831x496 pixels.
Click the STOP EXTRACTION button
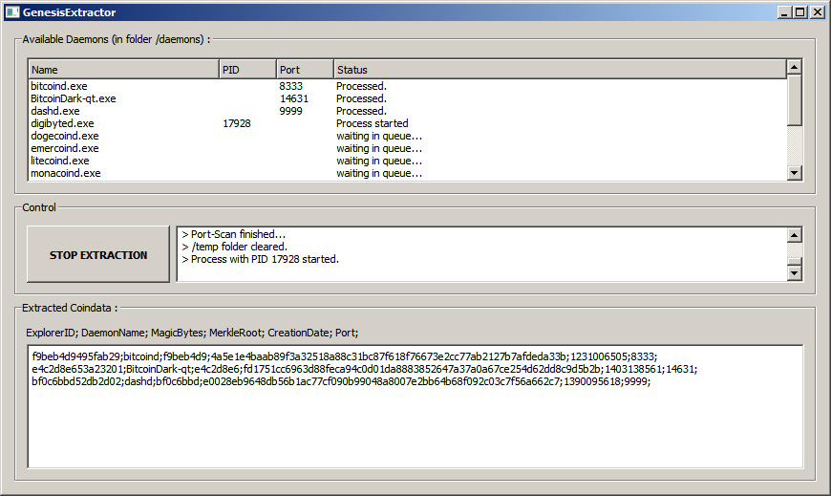[x=98, y=254]
